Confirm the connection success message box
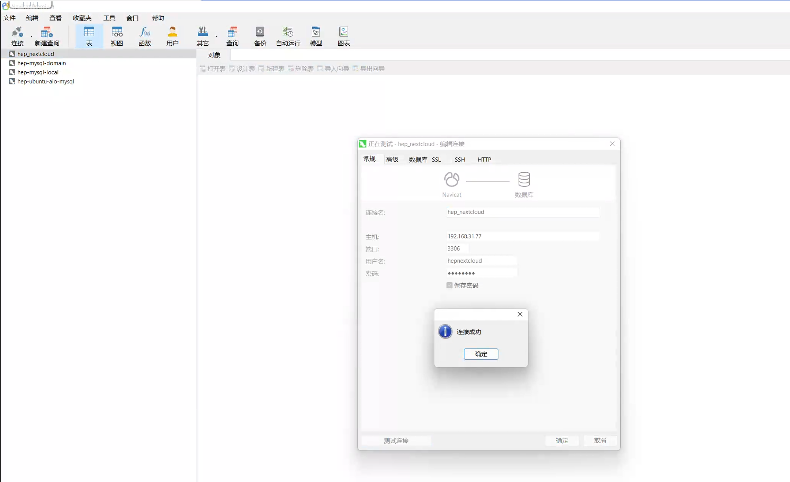The width and height of the screenshot is (790, 482). coord(481,354)
